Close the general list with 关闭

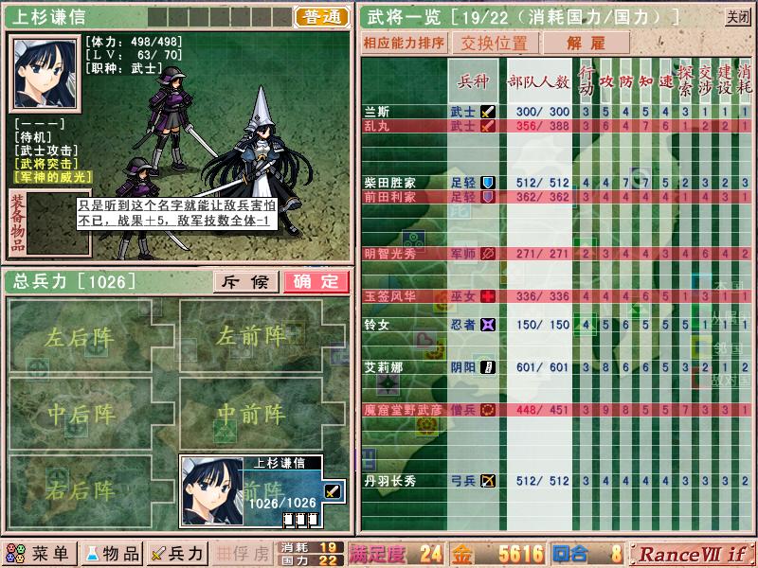click(x=738, y=17)
